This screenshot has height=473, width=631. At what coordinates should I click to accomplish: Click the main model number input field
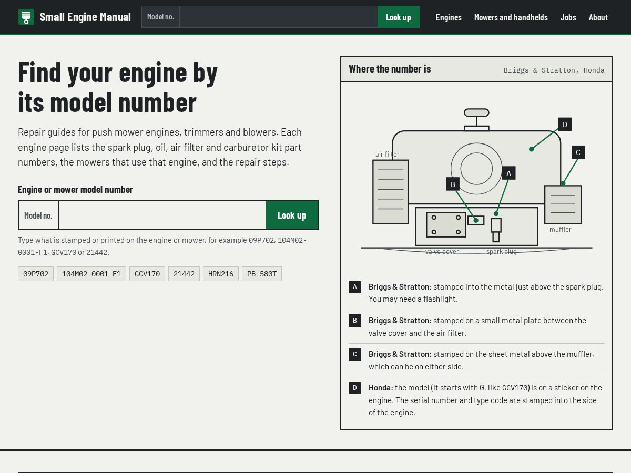(162, 215)
